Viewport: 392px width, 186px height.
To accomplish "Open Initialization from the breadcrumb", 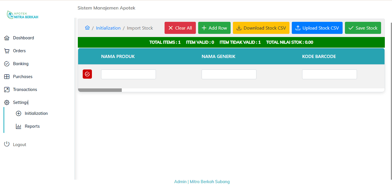I will point(108,28).
